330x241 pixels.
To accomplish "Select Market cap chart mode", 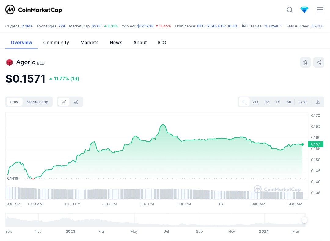I will (38, 102).
